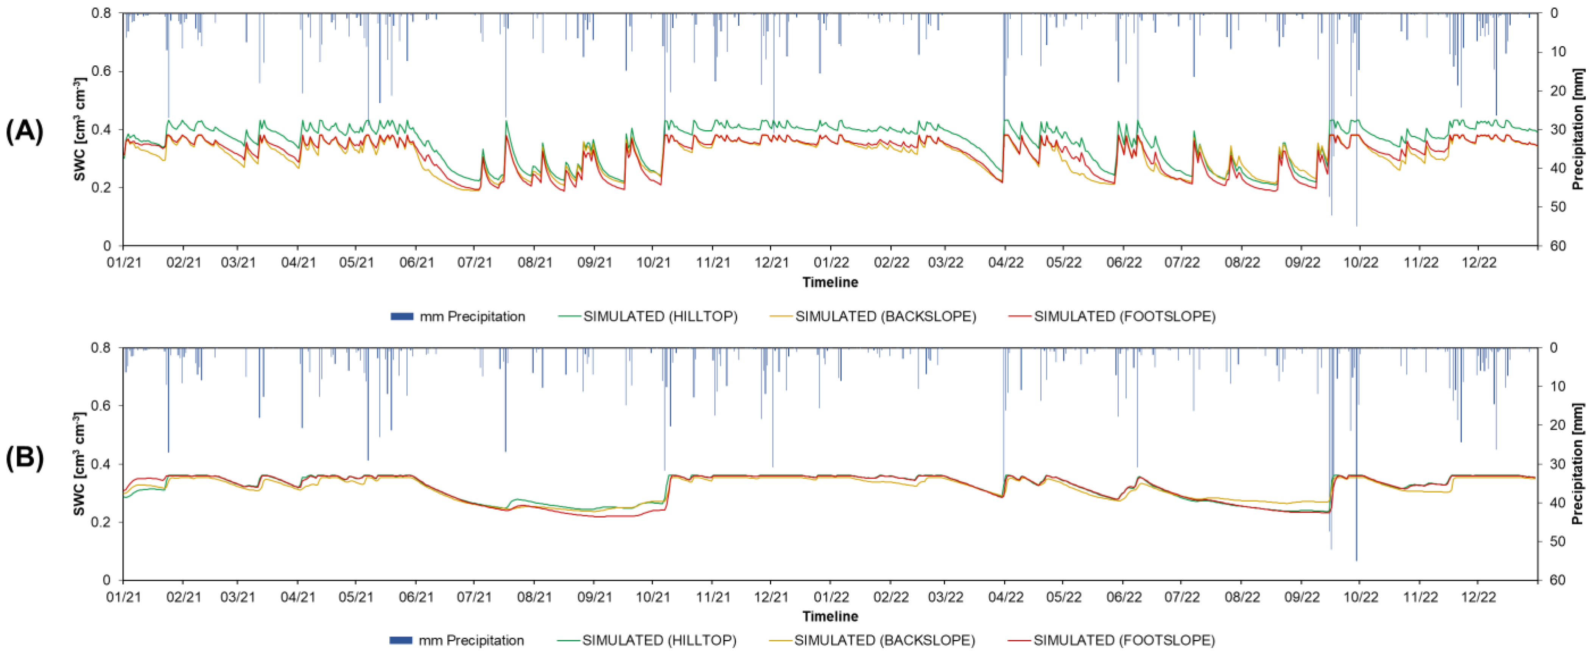The height and width of the screenshot is (655, 1594).
Task: Click Timeline axis title under chart A
Action: point(830,283)
